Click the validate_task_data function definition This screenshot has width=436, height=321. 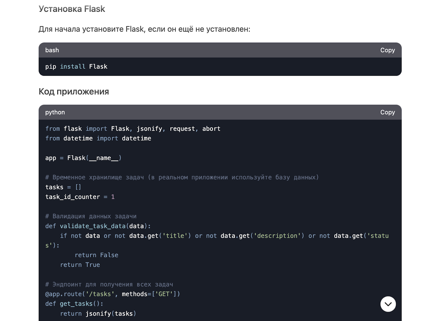coord(98,226)
